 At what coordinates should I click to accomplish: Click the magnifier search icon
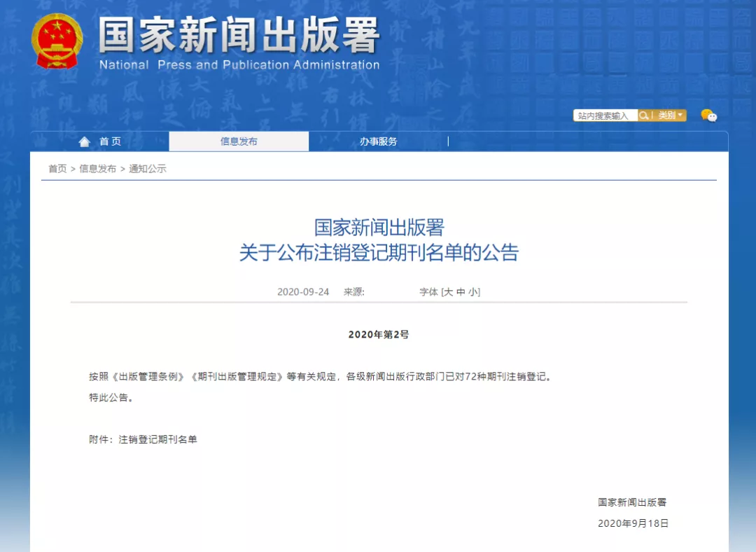point(643,116)
